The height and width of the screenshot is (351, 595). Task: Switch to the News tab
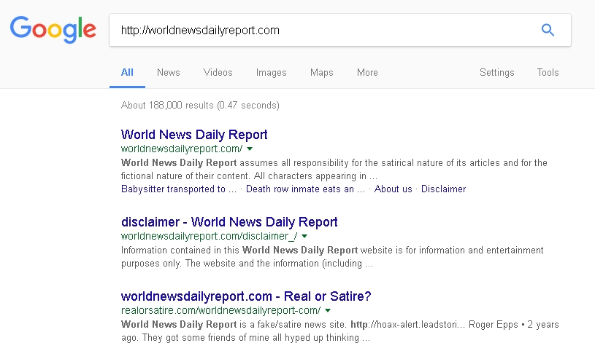click(169, 72)
